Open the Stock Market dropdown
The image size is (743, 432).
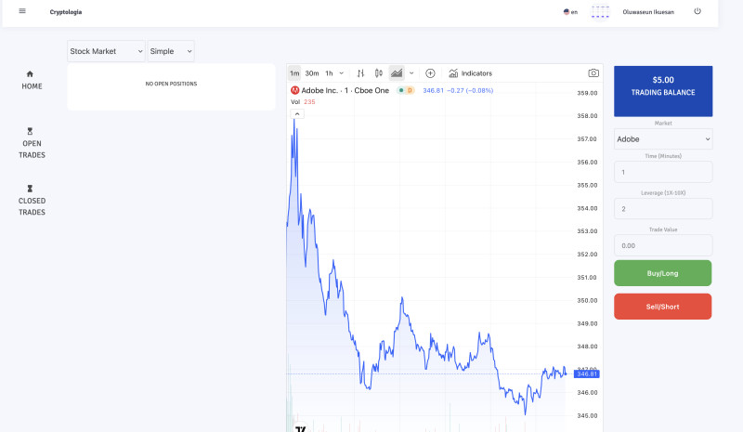click(x=106, y=51)
